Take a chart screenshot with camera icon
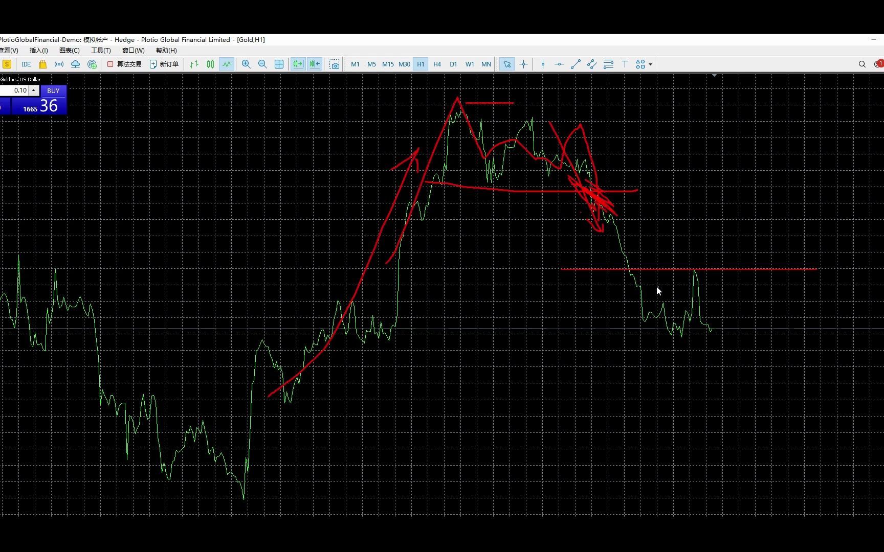The height and width of the screenshot is (552, 884). (x=335, y=64)
